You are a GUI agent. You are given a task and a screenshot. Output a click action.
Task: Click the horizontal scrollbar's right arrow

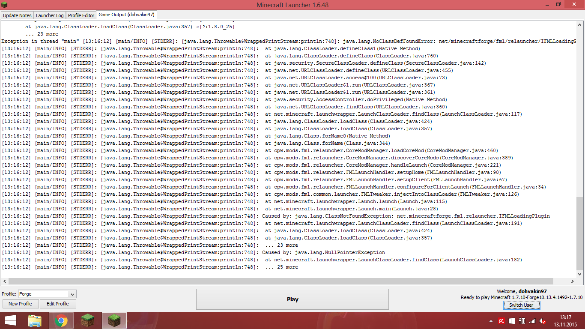[573, 281]
